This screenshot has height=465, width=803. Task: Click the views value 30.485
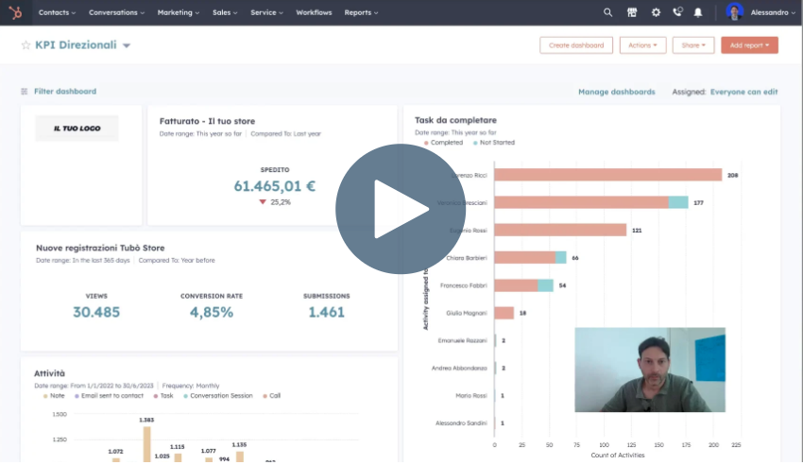click(96, 312)
